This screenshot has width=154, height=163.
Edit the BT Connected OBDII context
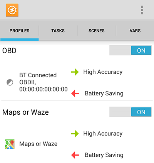pyautogui.click(x=44, y=82)
